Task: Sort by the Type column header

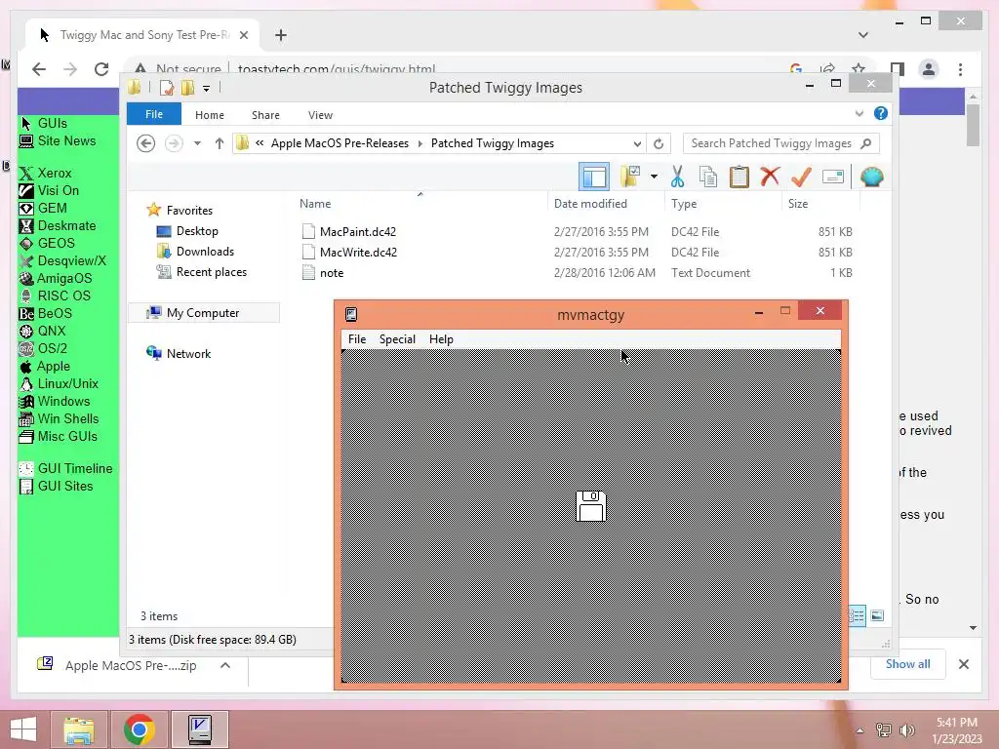Action: pyautogui.click(x=684, y=203)
